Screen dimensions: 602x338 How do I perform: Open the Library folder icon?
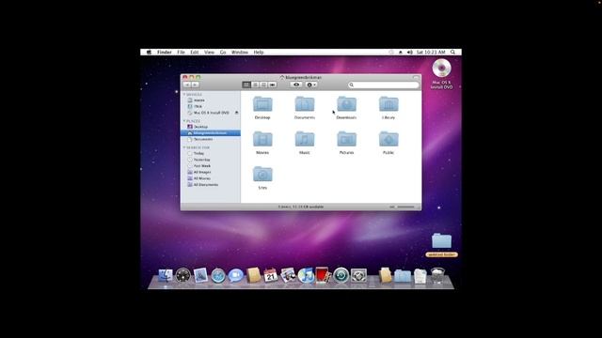(388, 104)
